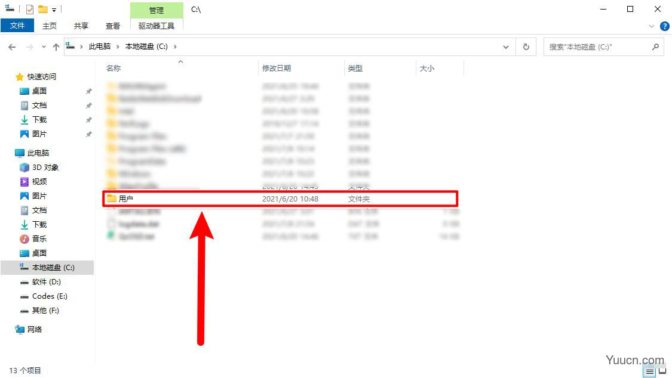
Task: Expand chevron after 本地磁盘 (C:) breadcrumb
Action: tap(175, 47)
